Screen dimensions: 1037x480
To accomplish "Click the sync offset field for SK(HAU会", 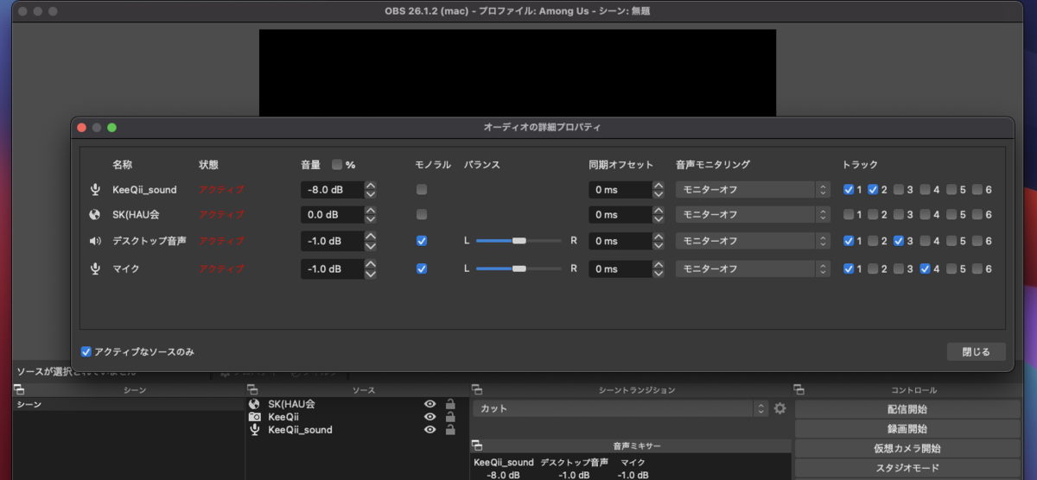I will tap(620, 214).
